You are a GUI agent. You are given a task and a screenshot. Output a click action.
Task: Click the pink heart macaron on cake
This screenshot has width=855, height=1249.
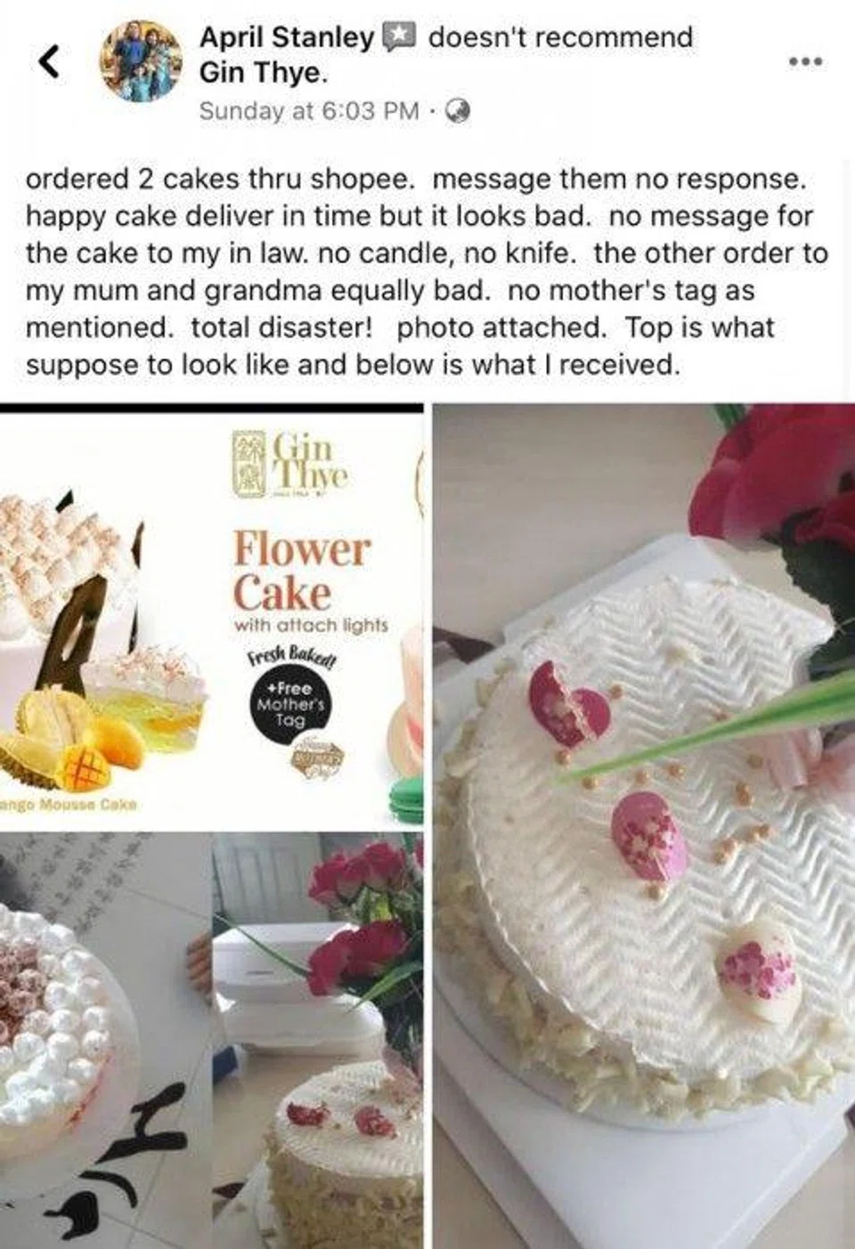(569, 704)
